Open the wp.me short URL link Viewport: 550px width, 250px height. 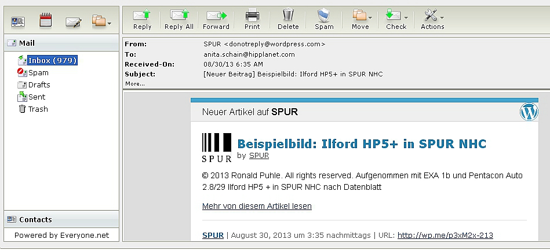click(x=445, y=235)
